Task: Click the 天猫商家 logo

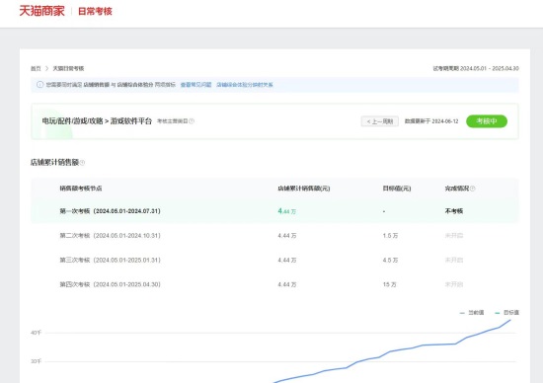Action: 41,11
